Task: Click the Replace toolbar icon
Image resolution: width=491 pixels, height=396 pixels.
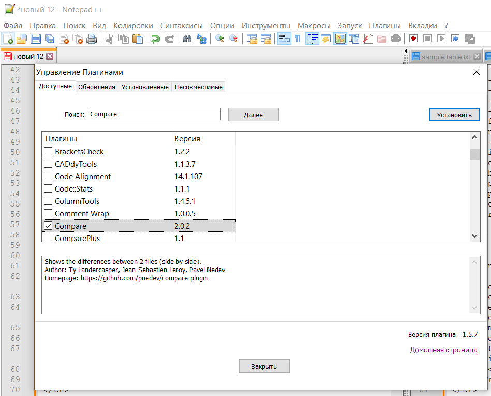Action: coord(201,39)
